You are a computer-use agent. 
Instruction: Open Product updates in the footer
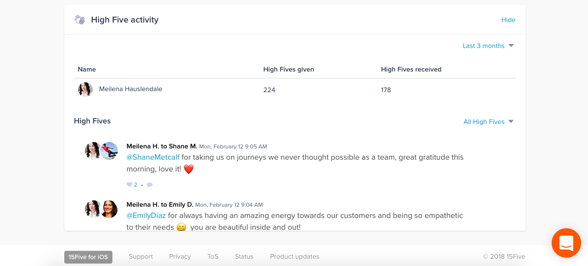click(x=295, y=257)
